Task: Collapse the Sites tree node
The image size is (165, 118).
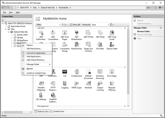Action: (x=6, y=29)
